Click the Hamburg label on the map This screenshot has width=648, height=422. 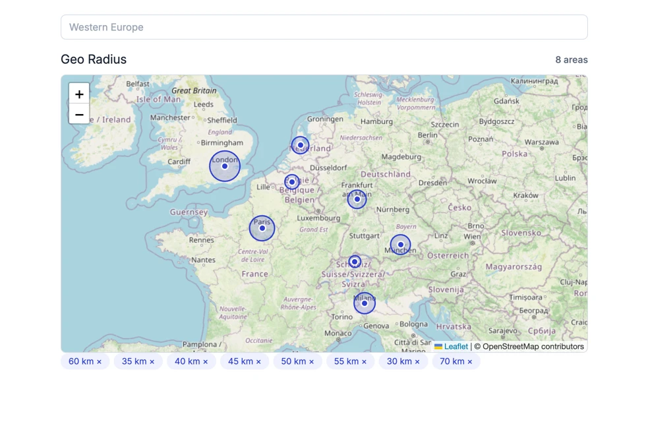pyautogui.click(x=376, y=121)
